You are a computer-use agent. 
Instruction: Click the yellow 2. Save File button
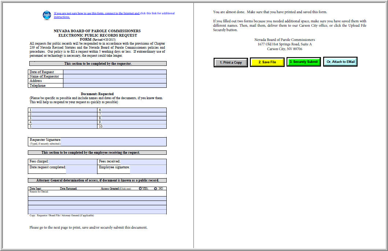pyautogui.click(x=267, y=62)
